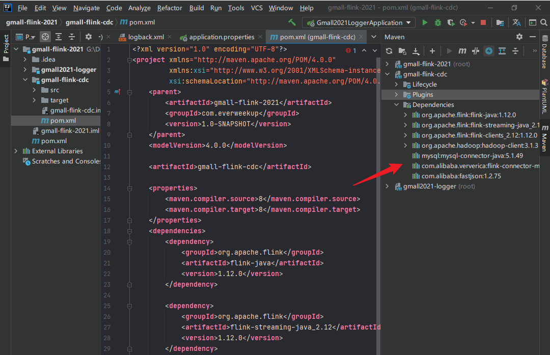Open Project panel options gear
The height and width of the screenshot is (355, 550).
coord(89,37)
